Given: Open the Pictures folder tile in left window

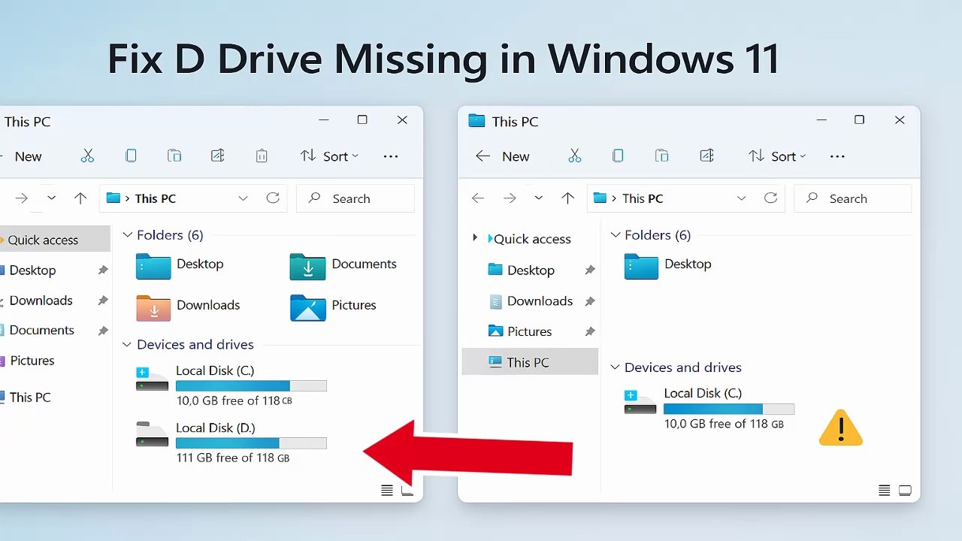Looking at the screenshot, I should click(x=334, y=307).
